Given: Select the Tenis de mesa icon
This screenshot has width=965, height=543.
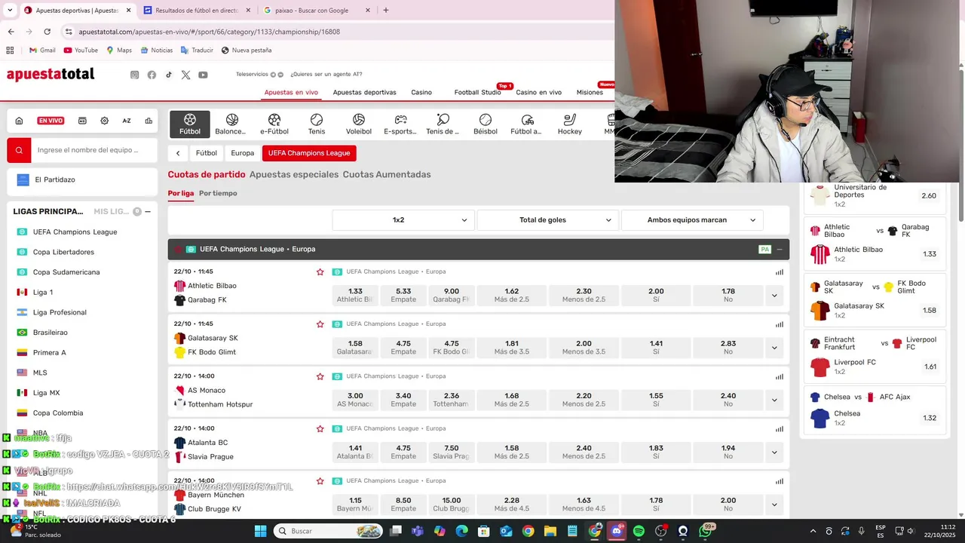Looking at the screenshot, I should pyautogui.click(x=443, y=124).
